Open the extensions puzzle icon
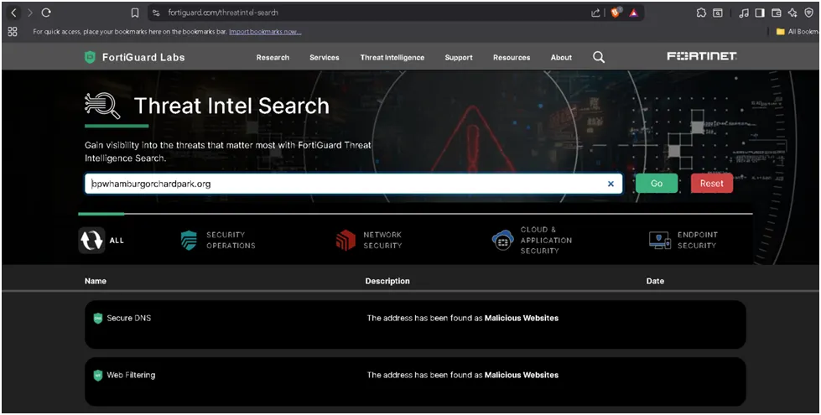 point(701,13)
